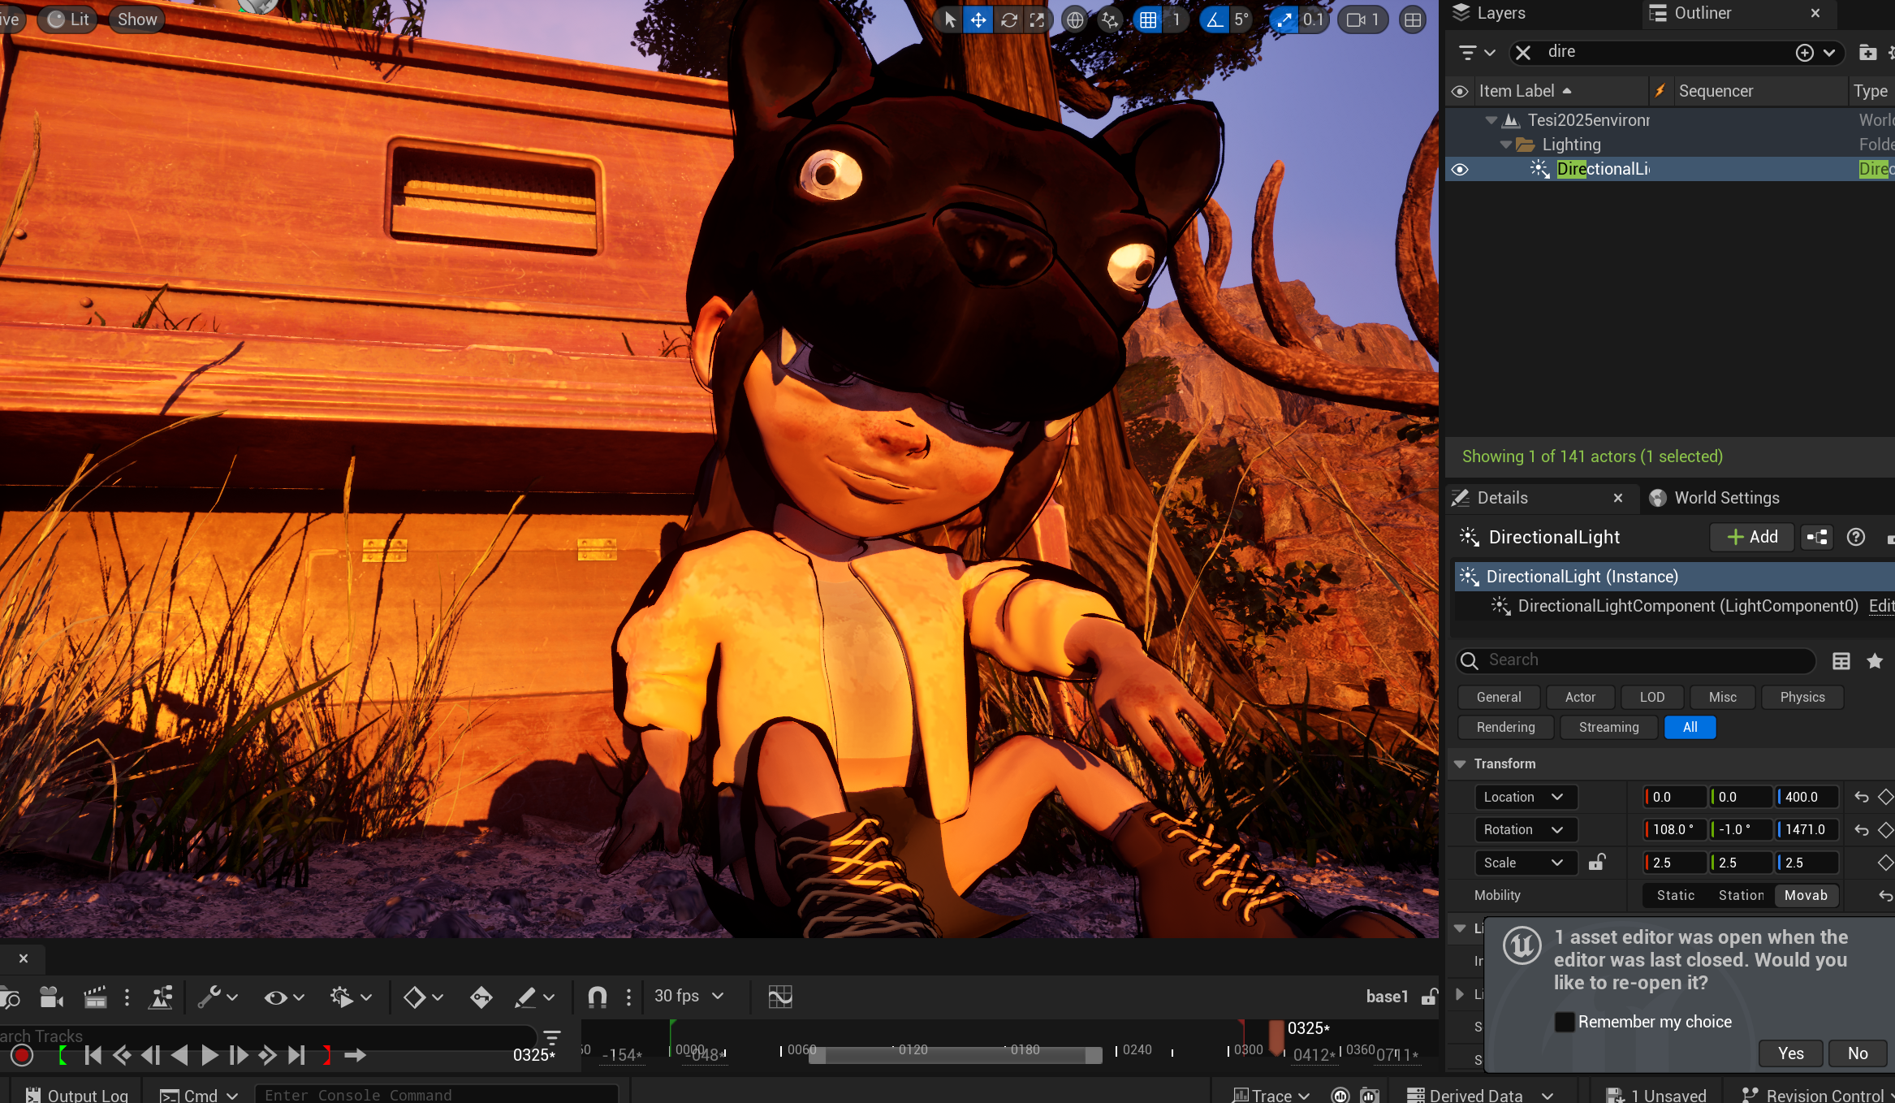Open the Lit view mode menu
Image resolution: width=1895 pixels, height=1103 pixels.
point(68,19)
